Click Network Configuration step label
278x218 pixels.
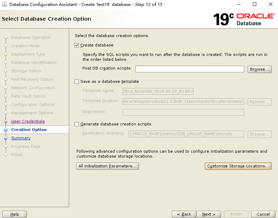coord(33,88)
